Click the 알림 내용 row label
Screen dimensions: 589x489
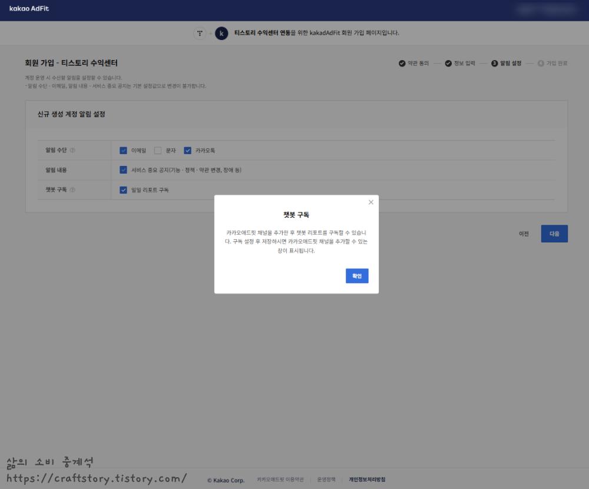(x=56, y=170)
